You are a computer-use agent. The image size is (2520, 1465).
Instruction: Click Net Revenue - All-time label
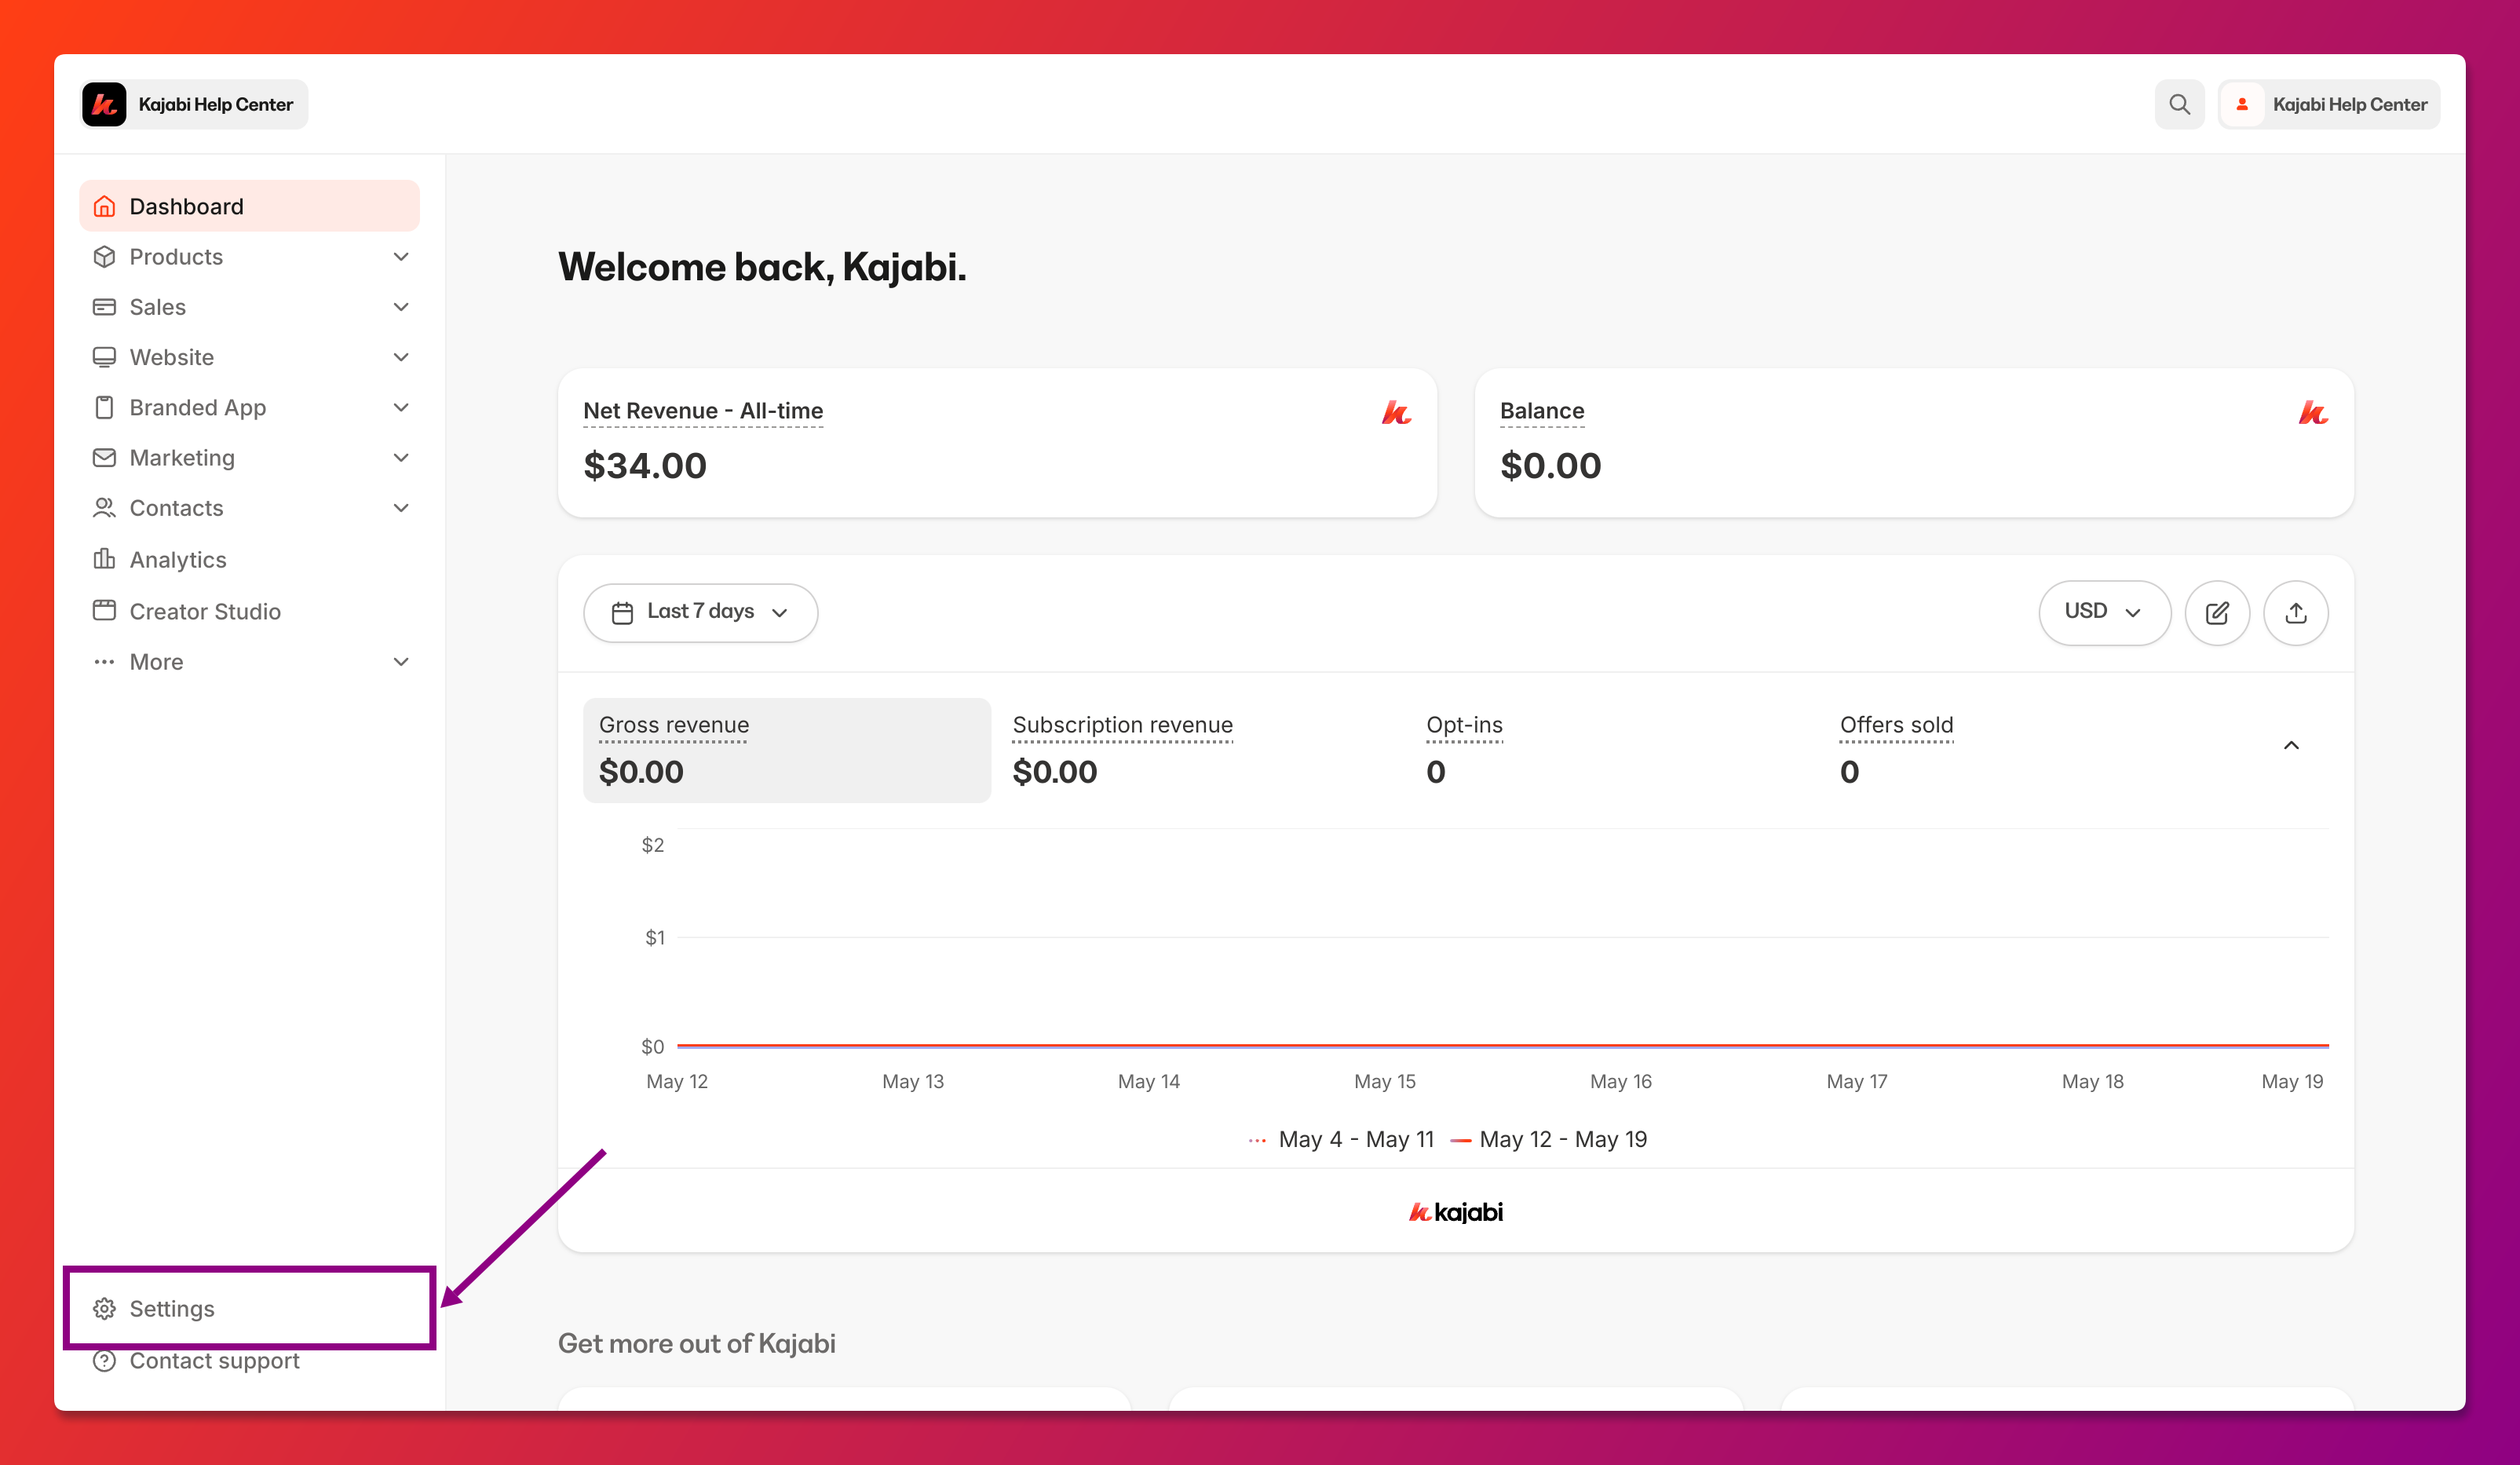(703, 411)
